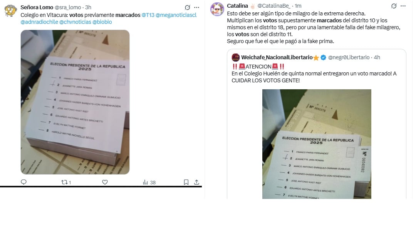The width and height of the screenshot is (416, 227).
Task: Open the @biobio mention link
Action: pos(102,22)
